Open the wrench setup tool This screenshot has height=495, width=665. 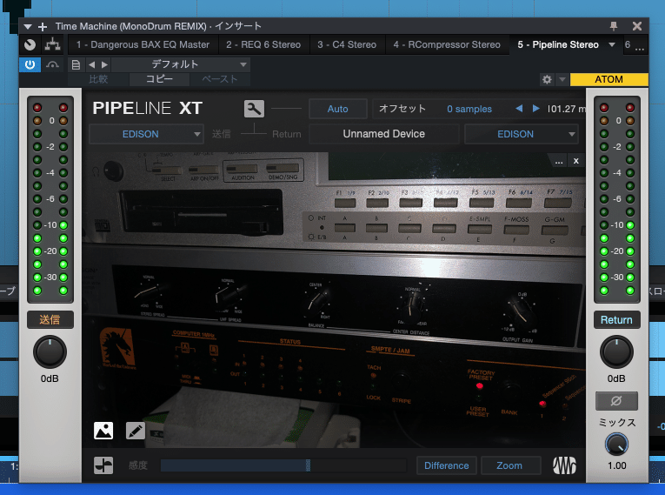click(254, 109)
